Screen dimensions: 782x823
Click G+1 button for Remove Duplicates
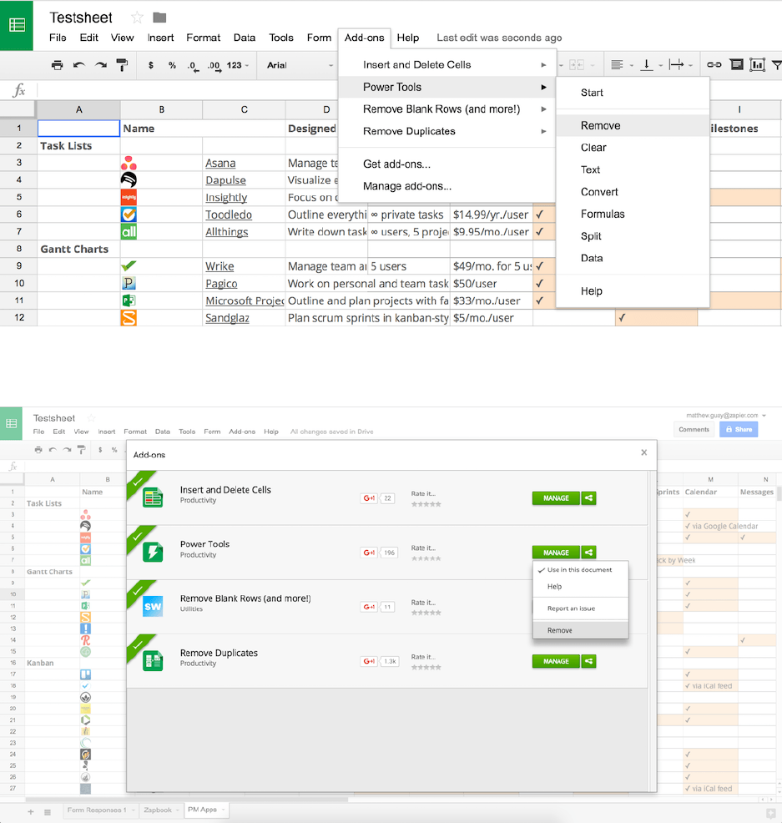(x=369, y=661)
